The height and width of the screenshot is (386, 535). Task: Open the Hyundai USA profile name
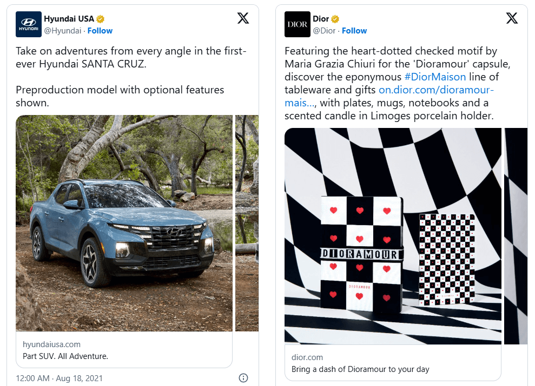tap(69, 19)
